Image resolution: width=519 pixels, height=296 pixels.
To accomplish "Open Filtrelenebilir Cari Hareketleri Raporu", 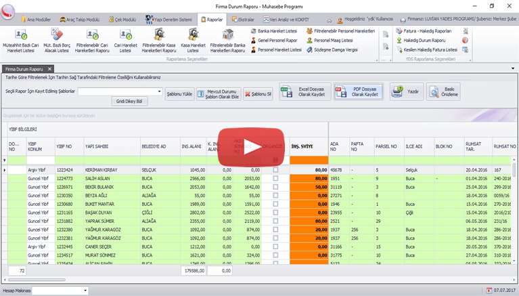I will tap(93, 39).
